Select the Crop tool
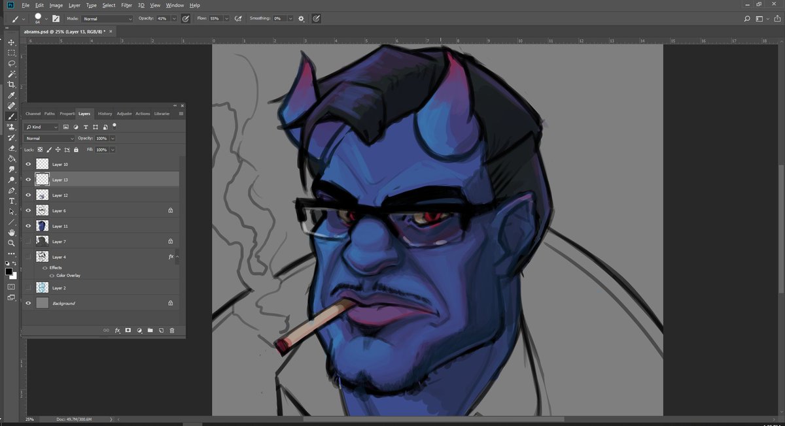 [x=11, y=84]
